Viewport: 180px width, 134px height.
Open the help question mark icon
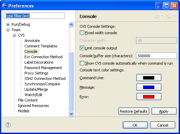(8, 125)
